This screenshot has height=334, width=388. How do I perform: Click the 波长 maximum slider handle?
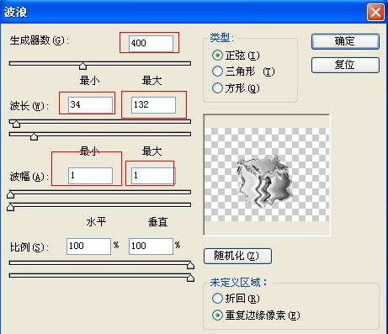click(x=34, y=136)
